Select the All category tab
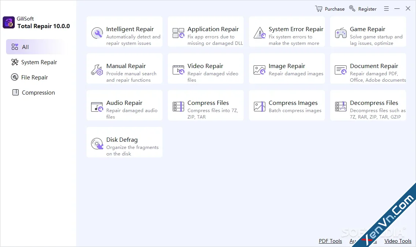This screenshot has height=247, width=416. [x=35, y=47]
